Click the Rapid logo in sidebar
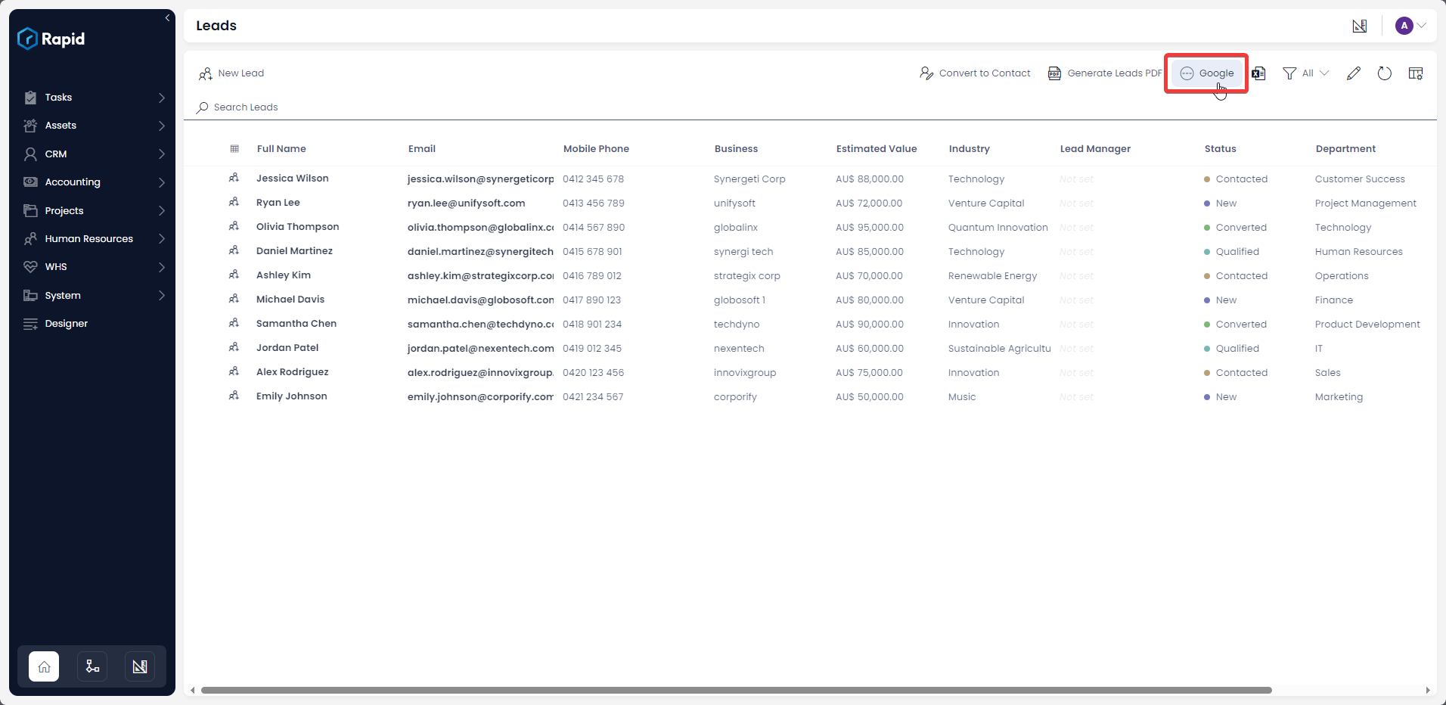 (51, 39)
